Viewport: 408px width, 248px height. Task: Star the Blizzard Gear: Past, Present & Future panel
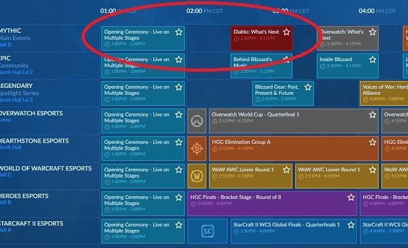coord(308,87)
